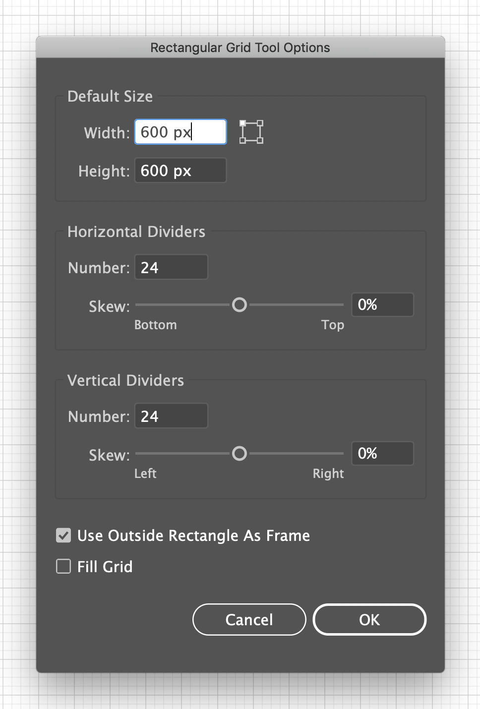Edit the Horizontal Dividers Number field
Viewport: 480px width, 709px height.
[x=171, y=267]
